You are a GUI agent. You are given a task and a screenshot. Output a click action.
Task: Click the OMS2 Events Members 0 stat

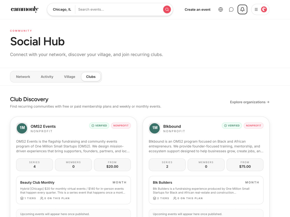point(73,165)
